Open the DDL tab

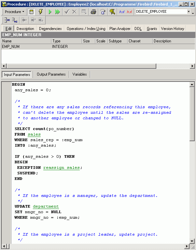pos(138,29)
